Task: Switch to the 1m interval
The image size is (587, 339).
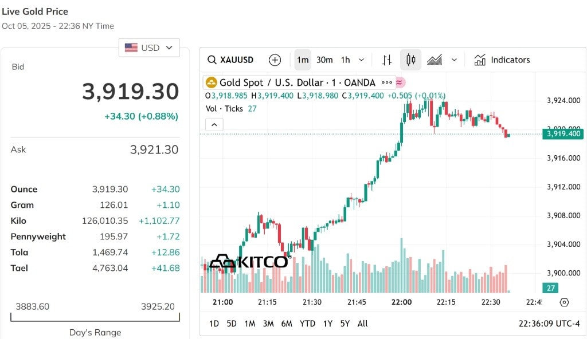Action: (x=303, y=60)
